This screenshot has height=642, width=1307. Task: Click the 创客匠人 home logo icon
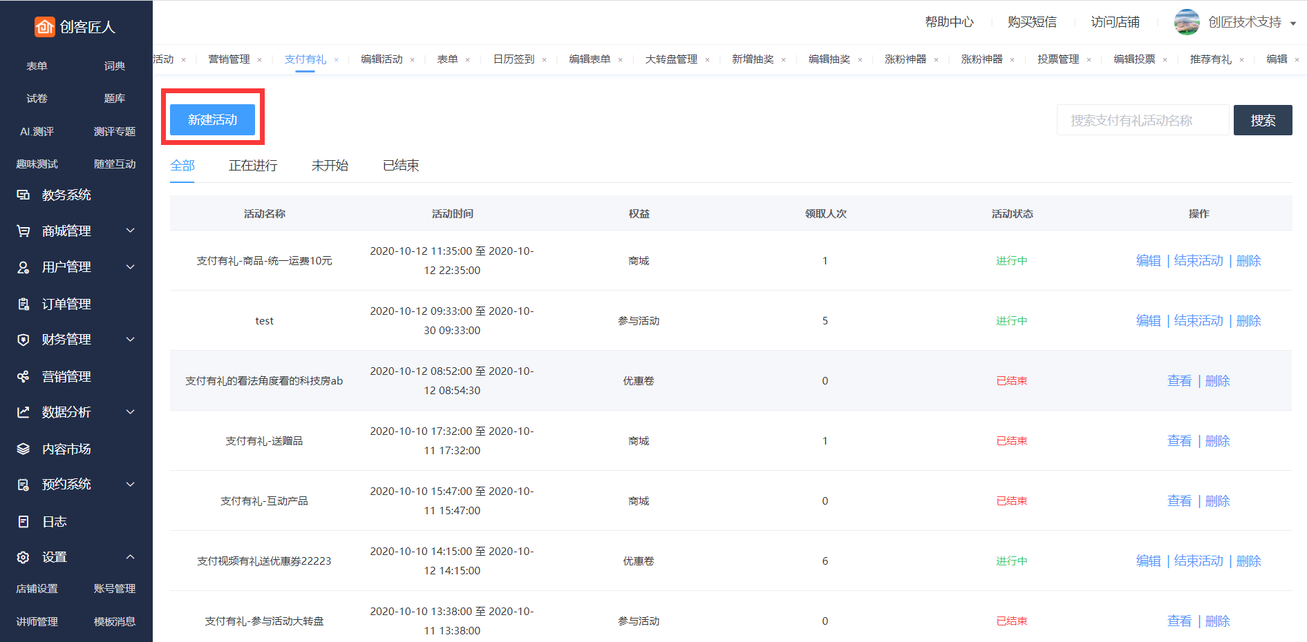click(x=45, y=27)
